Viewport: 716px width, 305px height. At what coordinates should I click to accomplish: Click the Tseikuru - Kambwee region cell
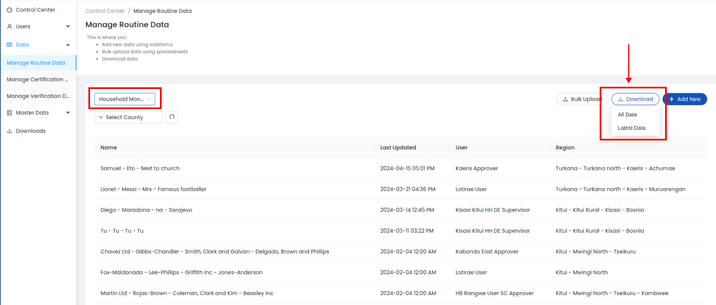[612, 293]
